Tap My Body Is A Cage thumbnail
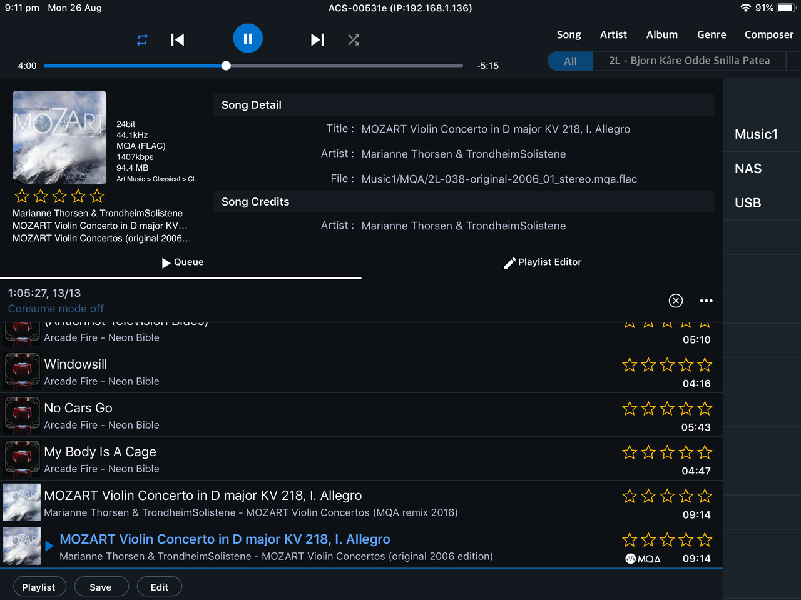 [x=22, y=459]
